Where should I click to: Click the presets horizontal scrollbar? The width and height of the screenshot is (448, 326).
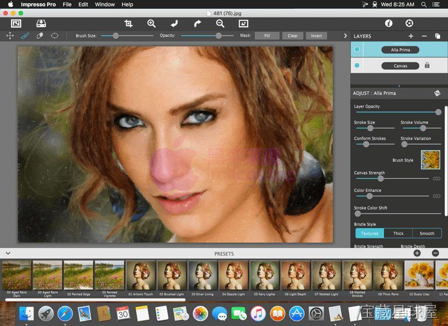pyautogui.click(x=95, y=300)
